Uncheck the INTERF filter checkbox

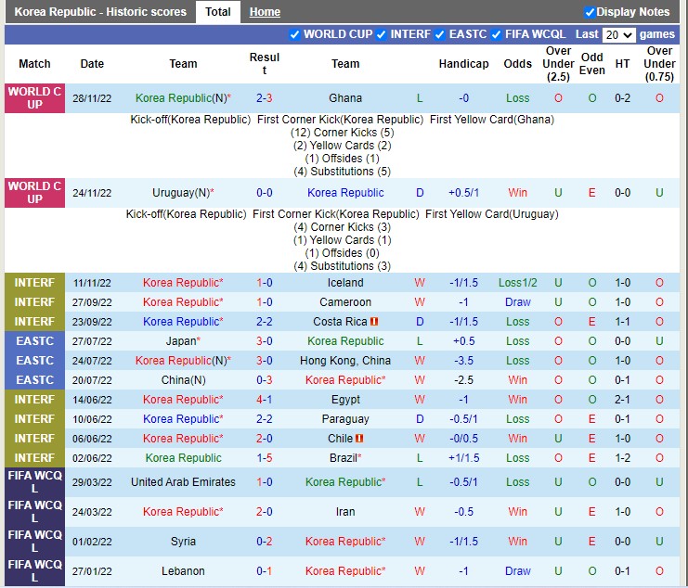pyautogui.click(x=382, y=34)
